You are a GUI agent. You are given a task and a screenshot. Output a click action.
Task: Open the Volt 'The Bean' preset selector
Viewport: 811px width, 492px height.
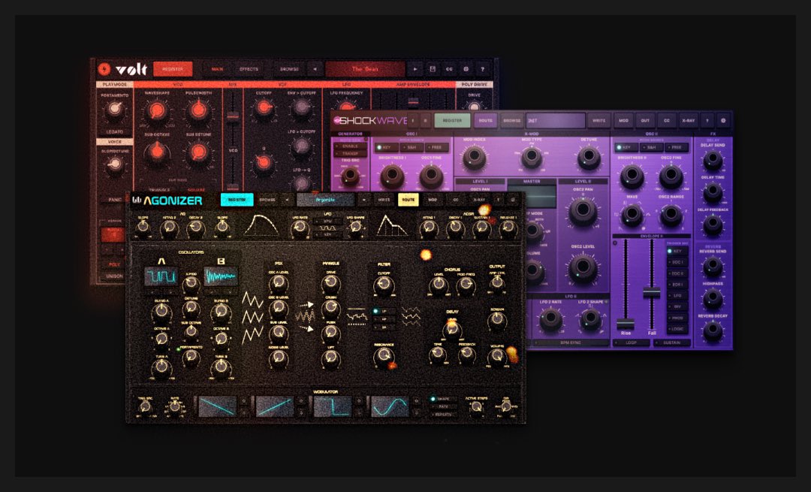(365, 69)
